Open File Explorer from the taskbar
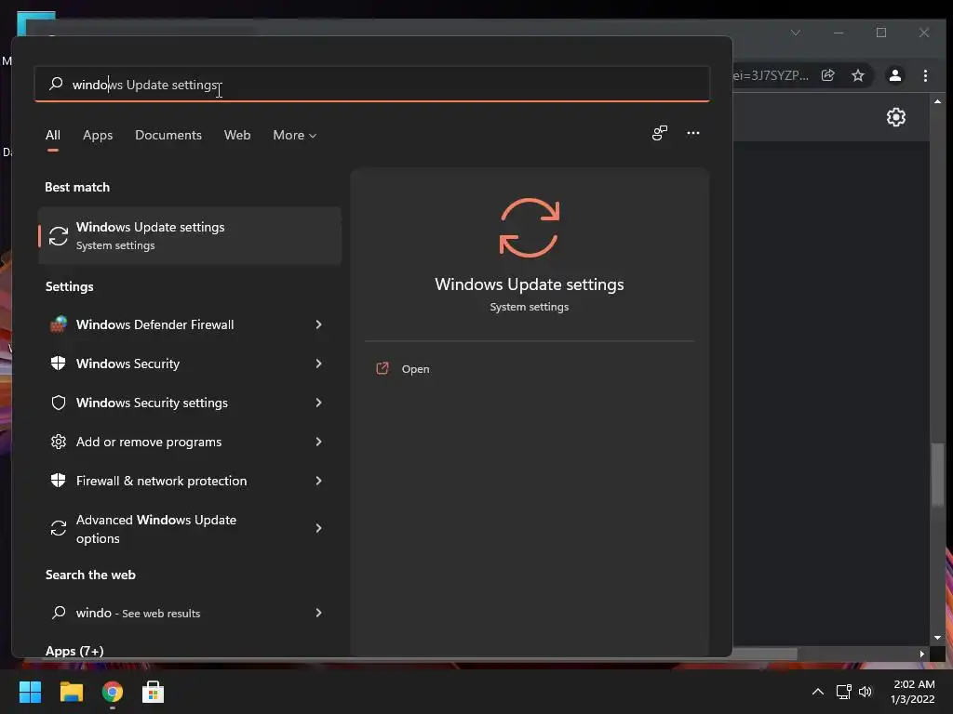953x714 pixels. [x=71, y=692]
